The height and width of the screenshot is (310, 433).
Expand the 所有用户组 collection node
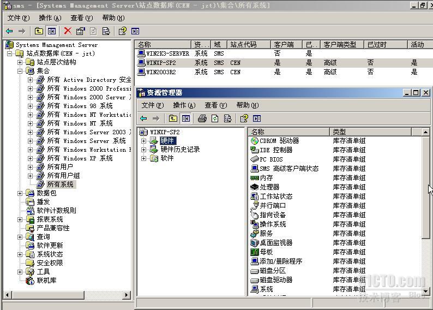[x=30, y=176]
